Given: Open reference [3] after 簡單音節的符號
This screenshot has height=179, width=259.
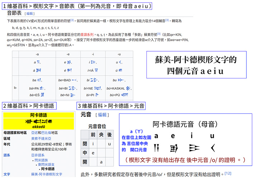Looking at the screenshot, I should point(72,20).
